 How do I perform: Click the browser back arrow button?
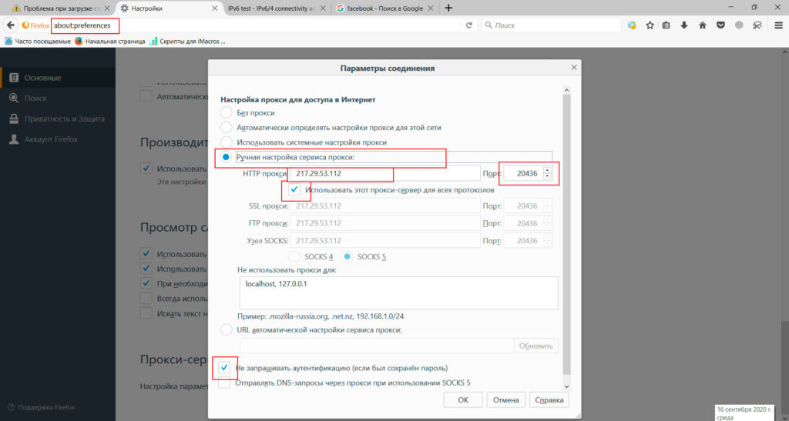click(x=11, y=25)
